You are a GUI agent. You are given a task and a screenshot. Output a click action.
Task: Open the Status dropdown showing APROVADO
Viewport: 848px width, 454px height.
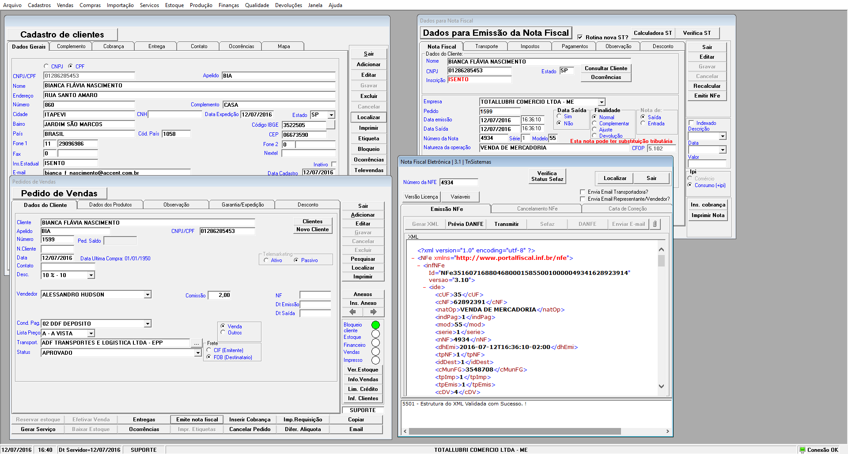[198, 353]
